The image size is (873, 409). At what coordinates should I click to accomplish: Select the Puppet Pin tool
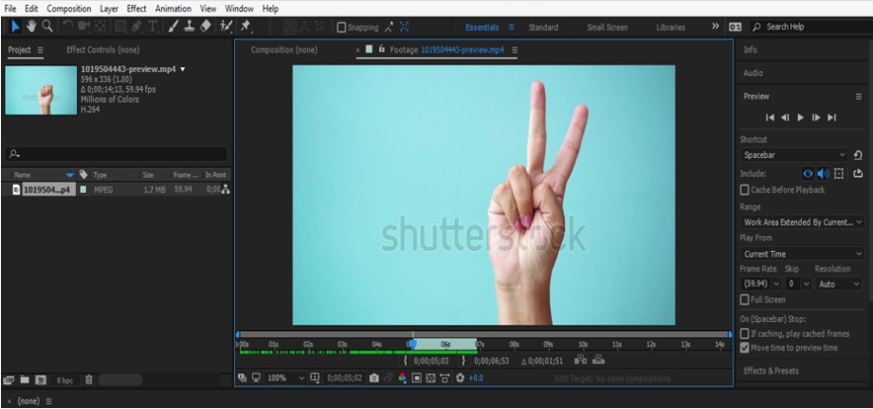[246, 27]
